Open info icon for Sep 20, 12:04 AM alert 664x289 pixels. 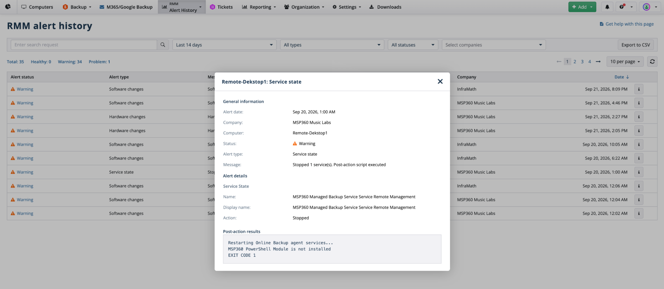639,200
